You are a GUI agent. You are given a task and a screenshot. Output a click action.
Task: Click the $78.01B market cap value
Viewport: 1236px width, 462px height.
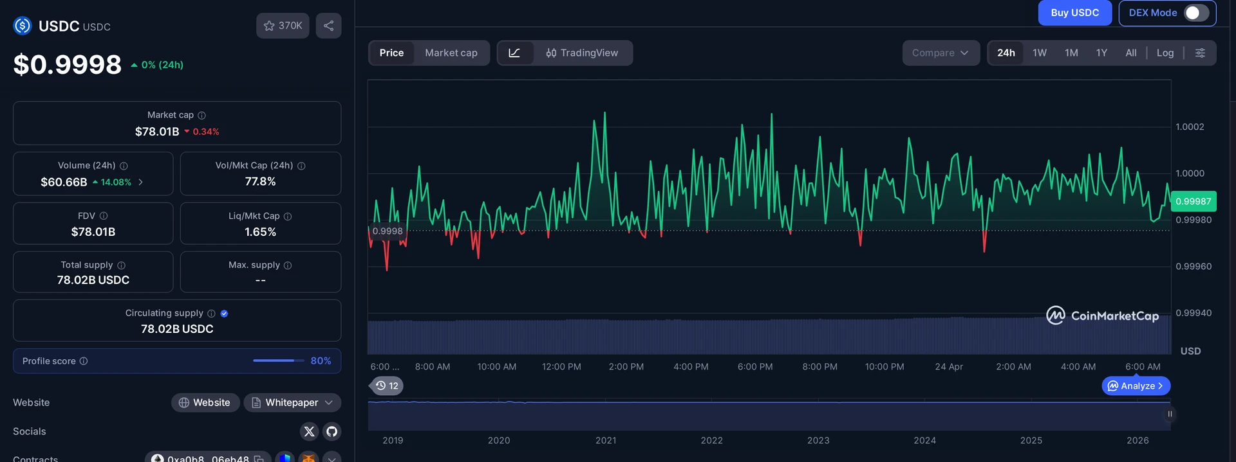click(157, 132)
